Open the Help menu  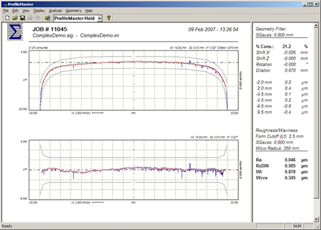click(89, 11)
